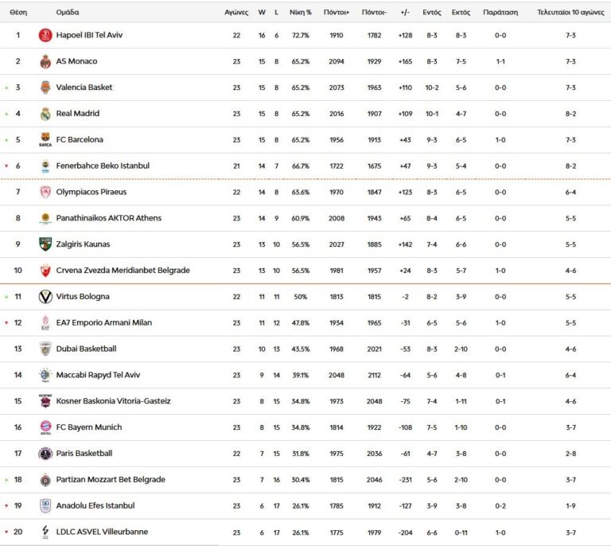Select the Anadolu Efes Istanbul row name
Screen dimensions: 611x546
(x=95, y=505)
